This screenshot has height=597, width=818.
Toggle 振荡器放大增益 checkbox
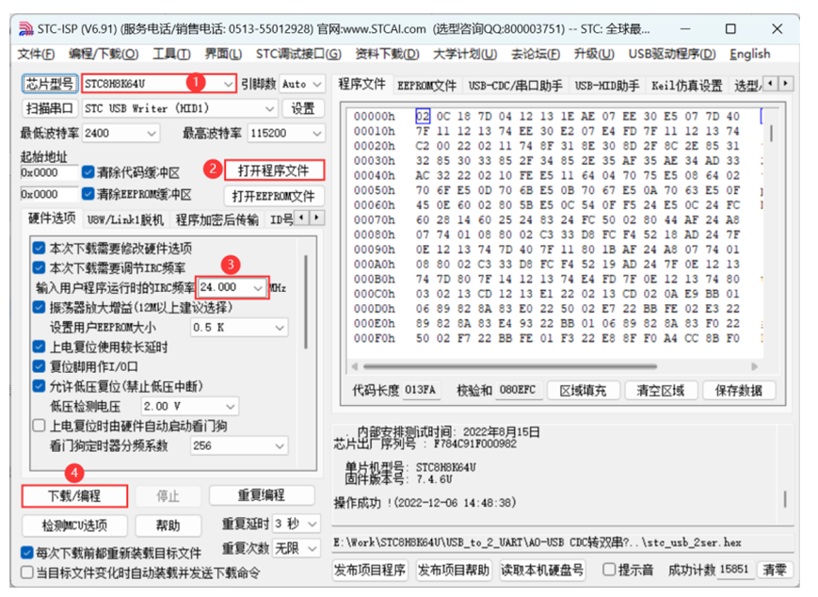(39, 307)
